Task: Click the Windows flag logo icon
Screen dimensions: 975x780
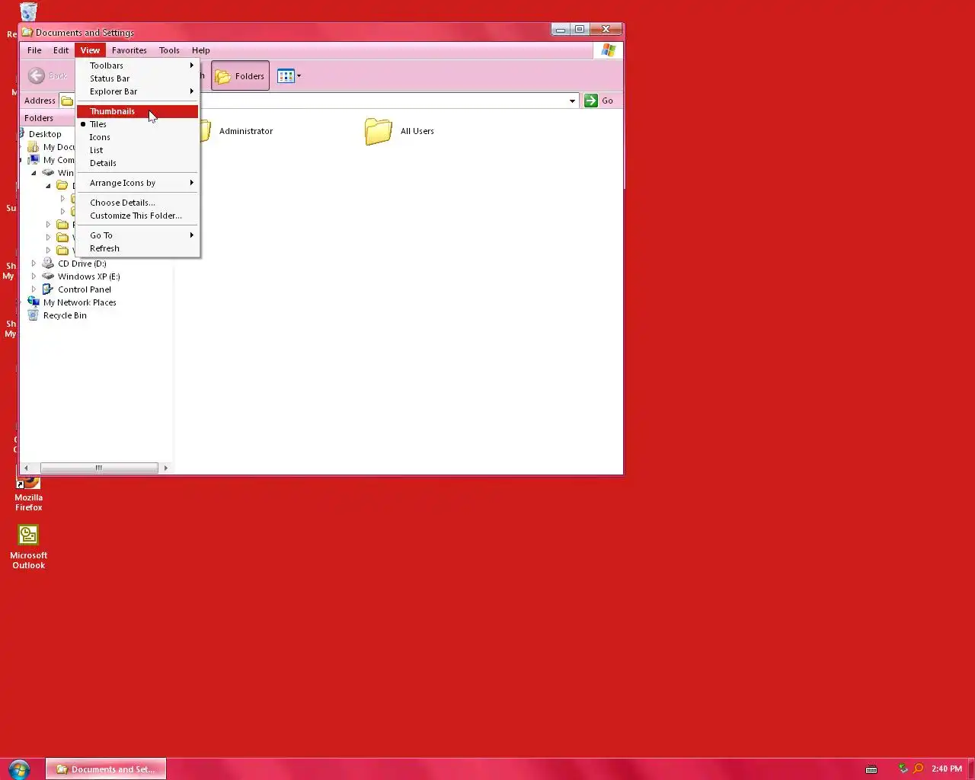Action: 608,50
